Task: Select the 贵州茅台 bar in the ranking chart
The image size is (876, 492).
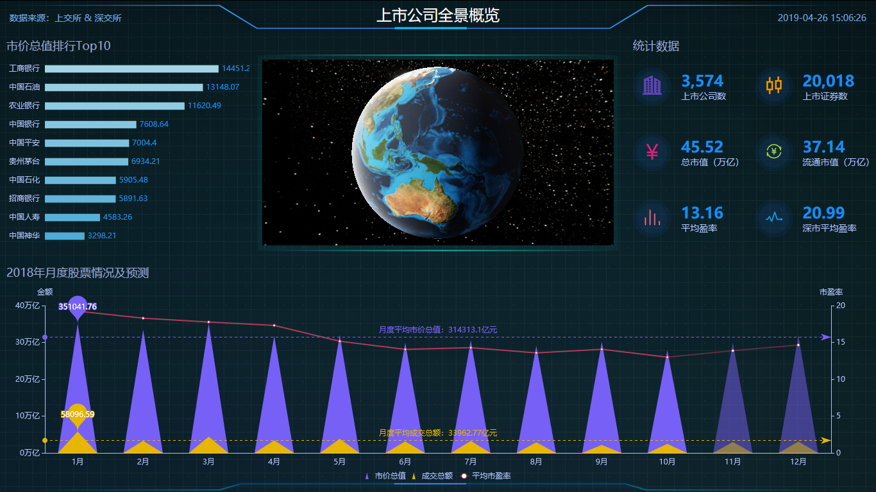Action: click(x=87, y=161)
